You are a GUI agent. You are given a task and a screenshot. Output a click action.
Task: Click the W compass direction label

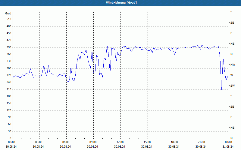pos(232,75)
